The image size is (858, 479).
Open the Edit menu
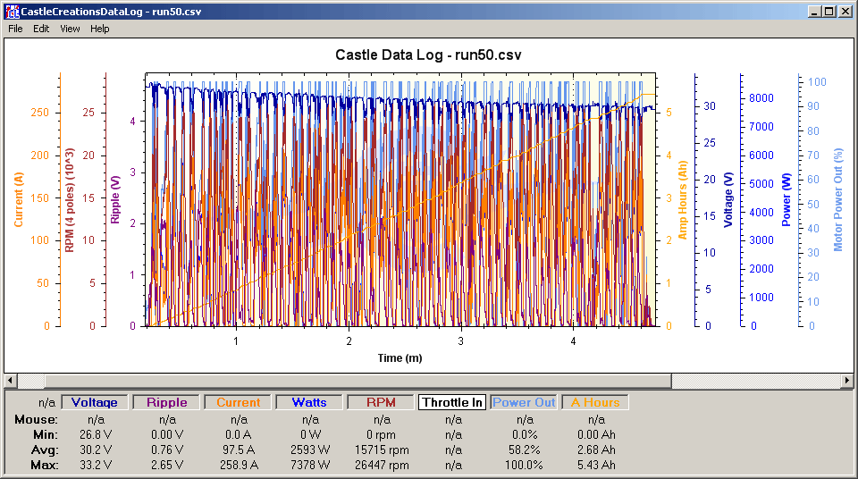click(x=41, y=29)
